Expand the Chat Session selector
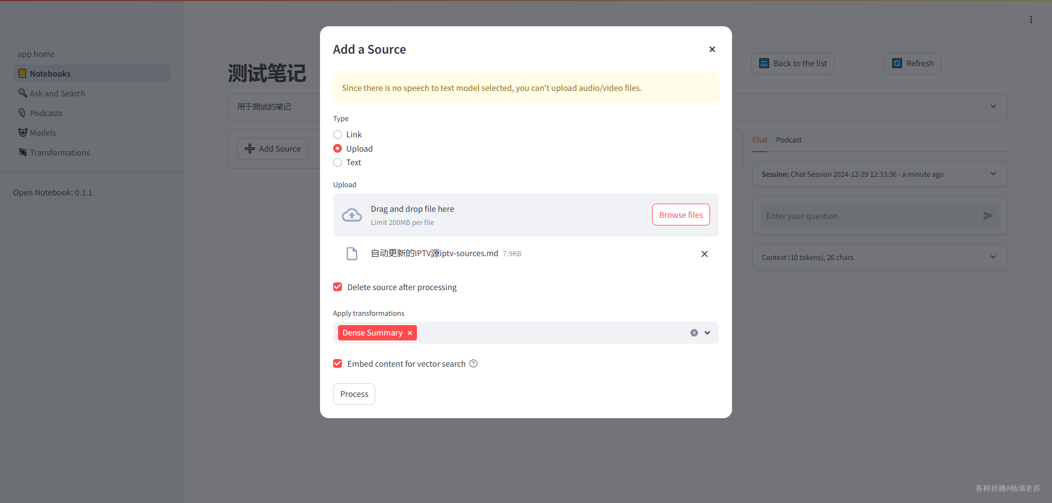This screenshot has width=1052, height=503. 993,174
